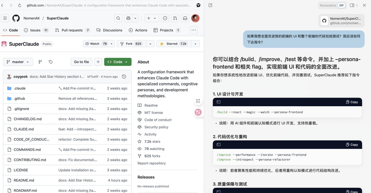Click the pink translate floating icon
371x193 pixels.
coord(198,112)
